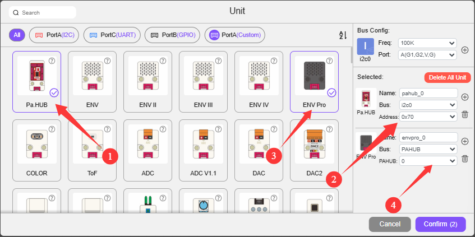Click plus icon beside pahub_0 name
The width and height of the screenshot is (475, 237).
[x=465, y=97]
